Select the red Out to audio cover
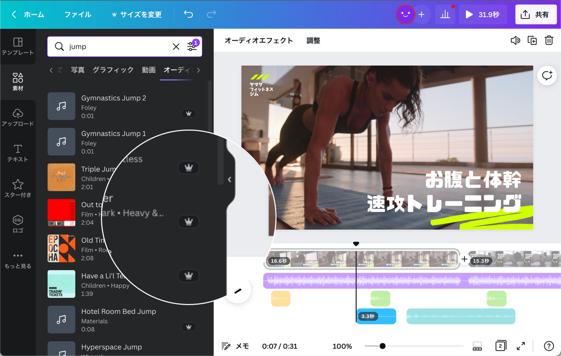 coord(61,213)
